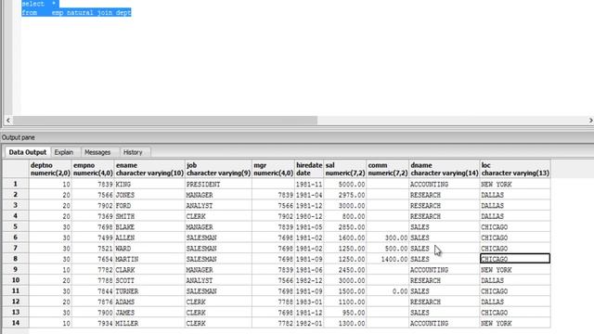This screenshot has height=334, width=594.
Task: Click the ANALYST job cell in row 3
Action: tap(218, 206)
